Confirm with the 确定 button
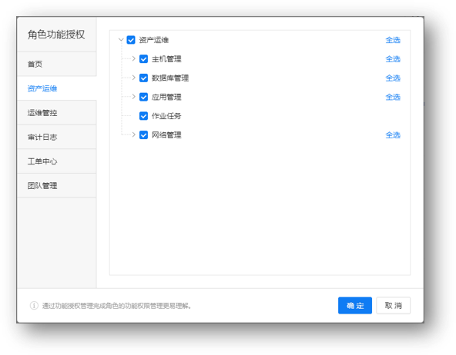 point(355,305)
